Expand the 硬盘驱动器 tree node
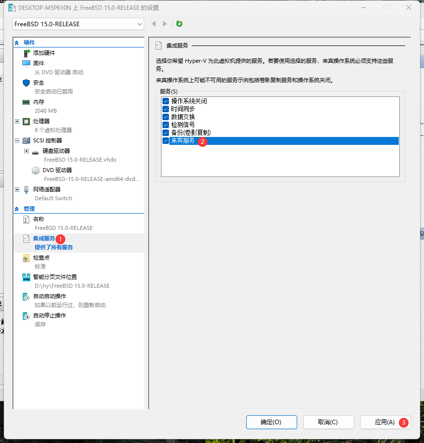This screenshot has width=424, height=443. point(26,151)
